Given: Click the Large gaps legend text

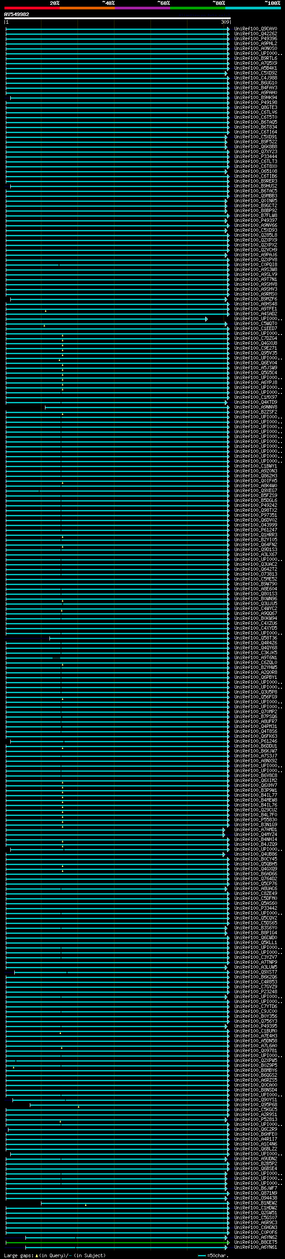Looking at the screenshot, I should [55, 1255].
